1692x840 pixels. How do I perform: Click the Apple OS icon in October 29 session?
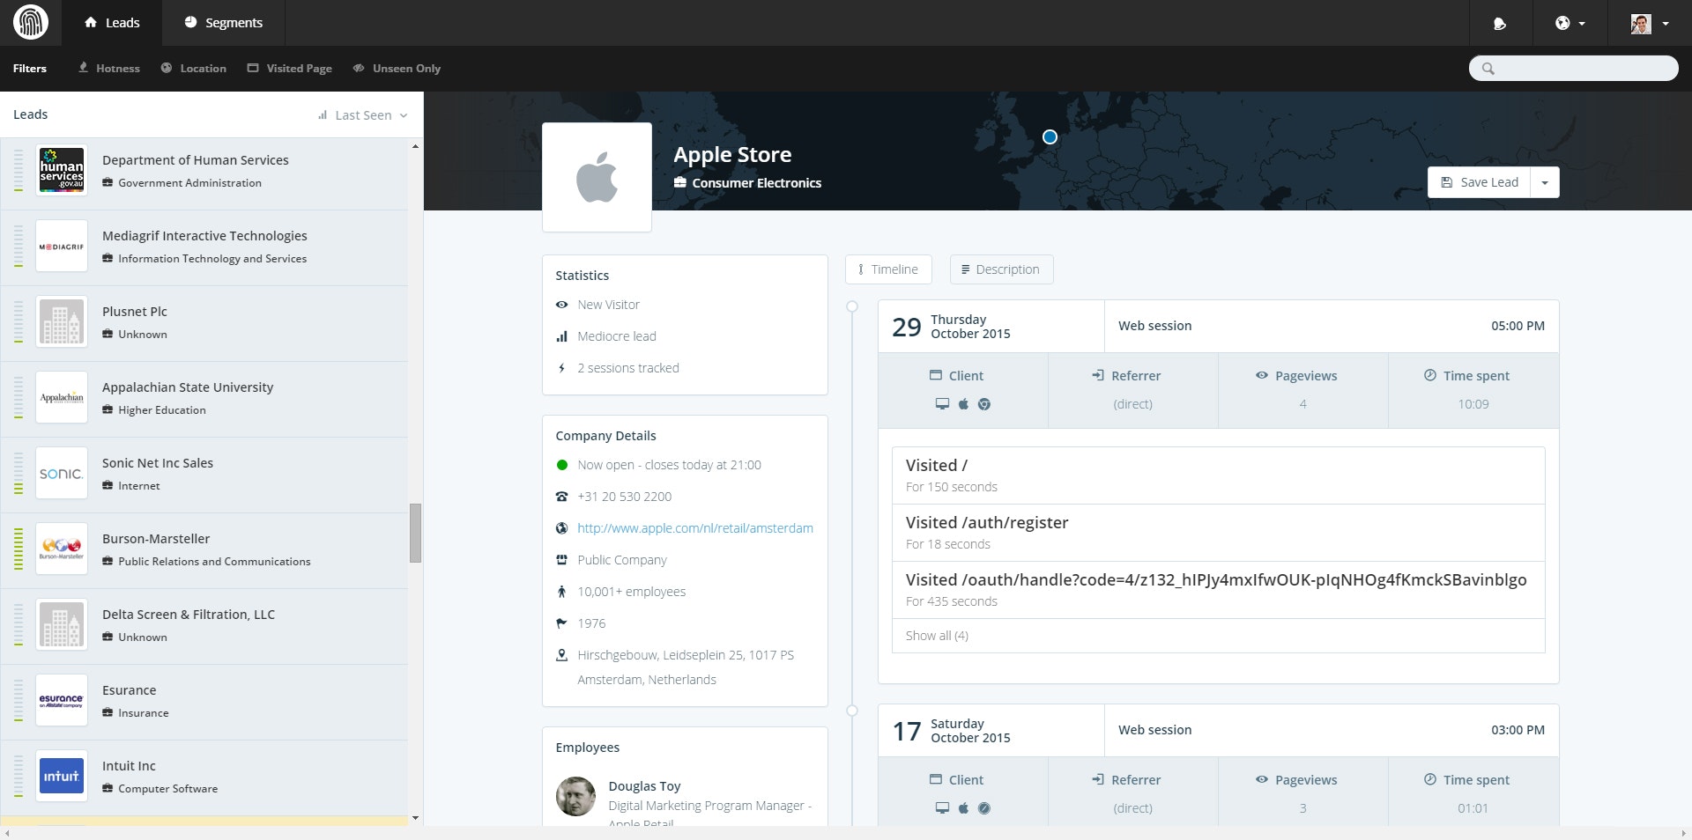tap(963, 404)
